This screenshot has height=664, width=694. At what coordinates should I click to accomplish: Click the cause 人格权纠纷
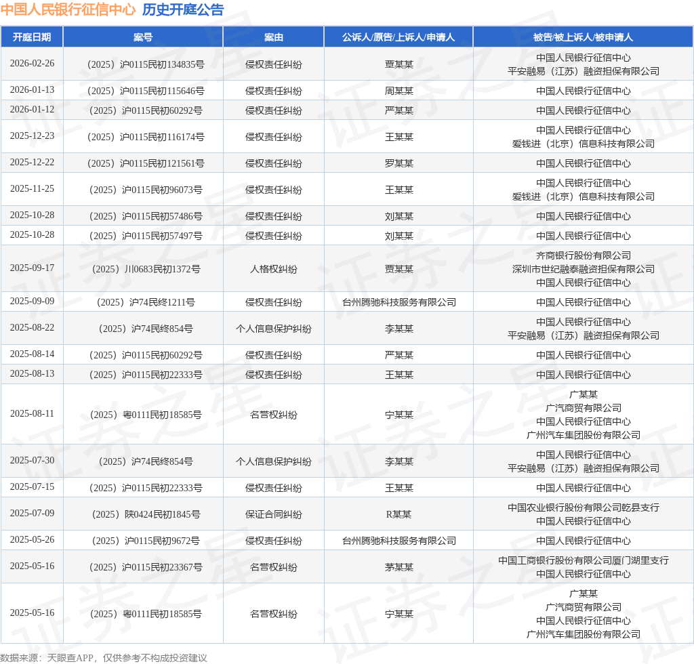(x=274, y=269)
